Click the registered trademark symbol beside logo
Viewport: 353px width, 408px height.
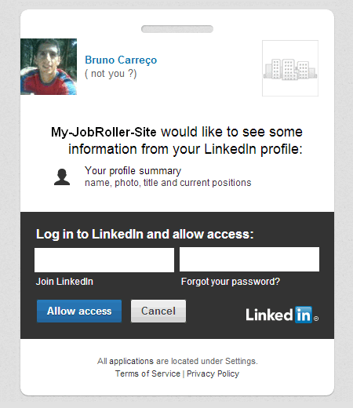pyautogui.click(x=316, y=319)
